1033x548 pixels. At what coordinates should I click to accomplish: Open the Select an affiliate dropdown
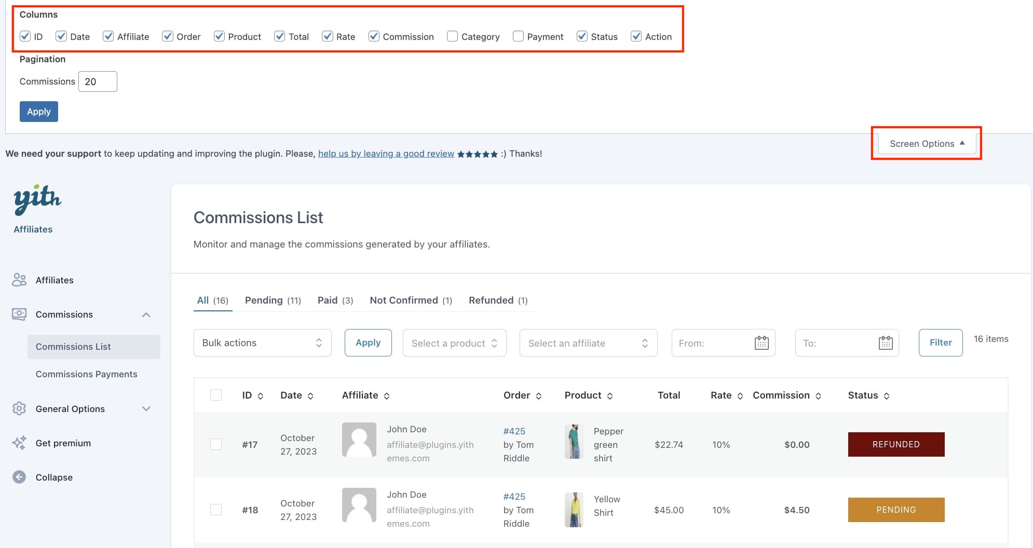pyautogui.click(x=588, y=343)
